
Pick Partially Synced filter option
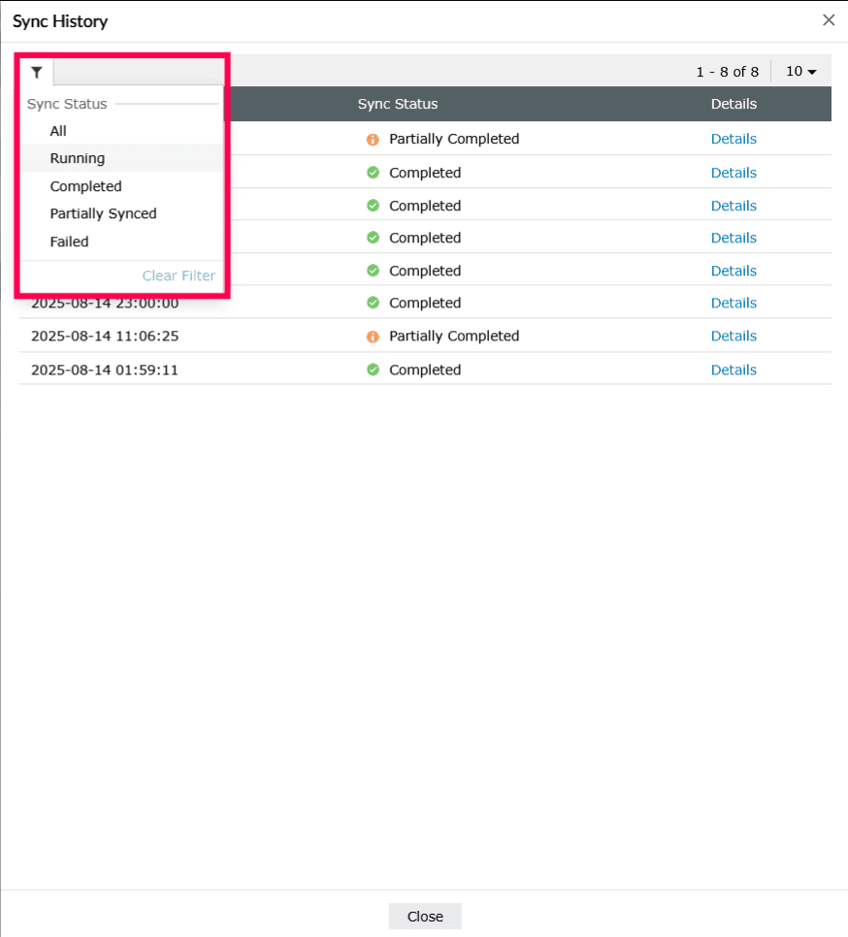pyautogui.click(x=103, y=214)
